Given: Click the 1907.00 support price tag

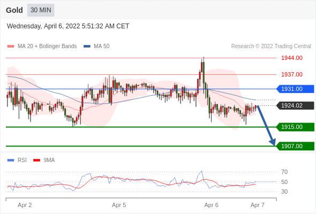Looking at the screenshot, I should [295, 146].
